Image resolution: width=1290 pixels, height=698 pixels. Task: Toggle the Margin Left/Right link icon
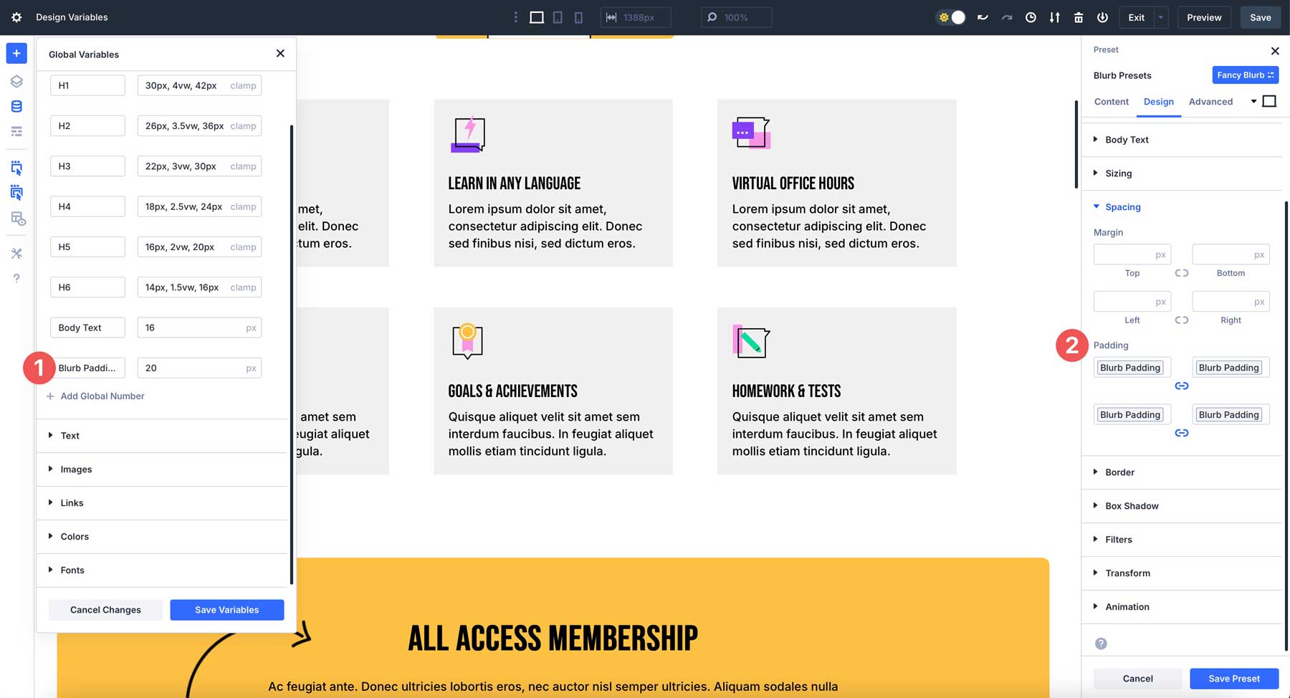pyautogui.click(x=1182, y=320)
